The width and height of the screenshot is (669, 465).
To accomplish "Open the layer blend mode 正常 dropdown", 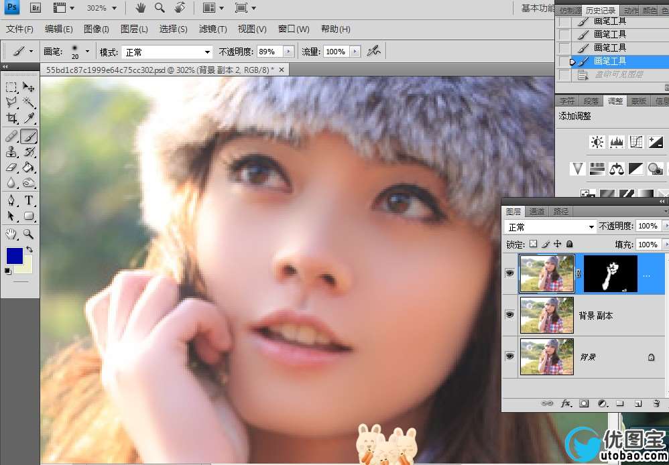I will pyautogui.click(x=550, y=226).
